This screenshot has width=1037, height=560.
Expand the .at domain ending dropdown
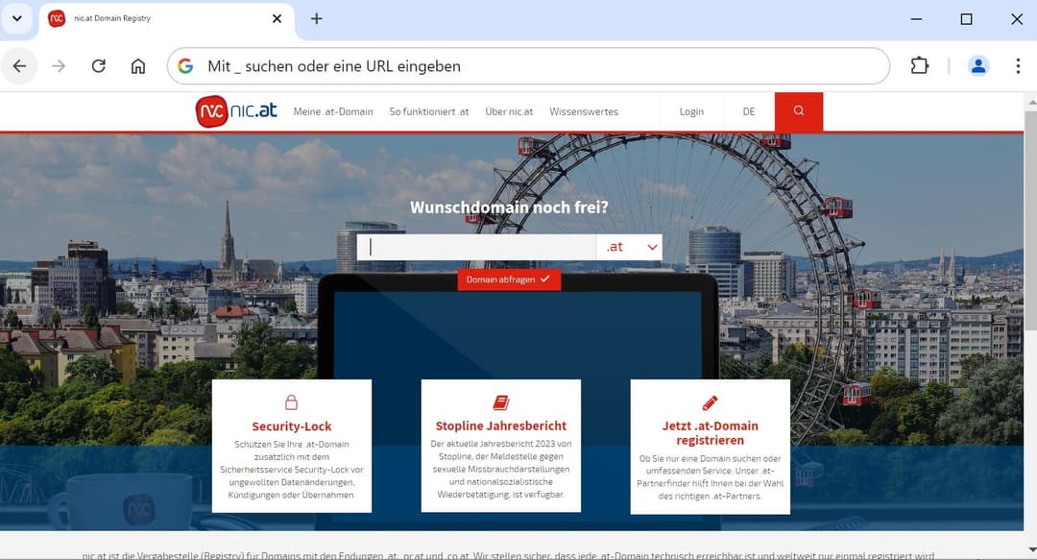[629, 247]
